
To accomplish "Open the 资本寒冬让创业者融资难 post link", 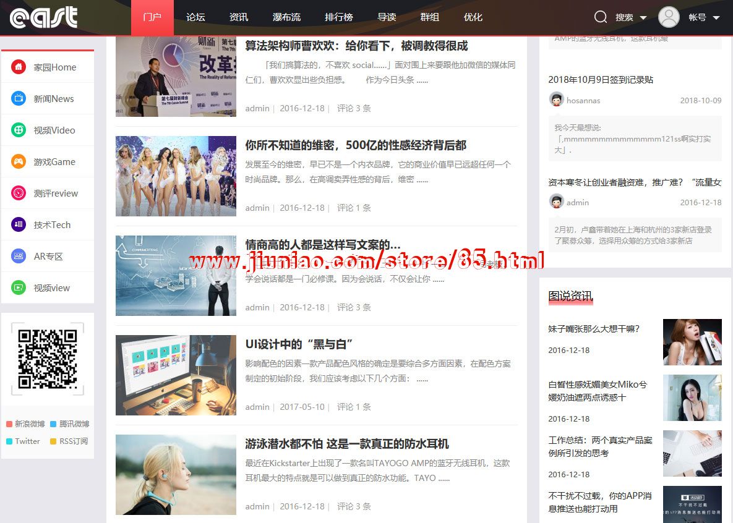I will [x=635, y=182].
